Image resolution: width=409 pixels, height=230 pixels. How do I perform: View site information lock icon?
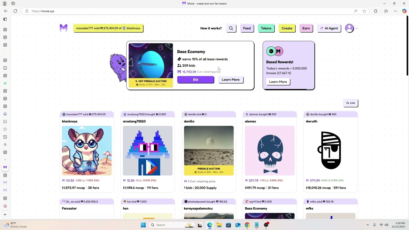[x=27, y=11]
